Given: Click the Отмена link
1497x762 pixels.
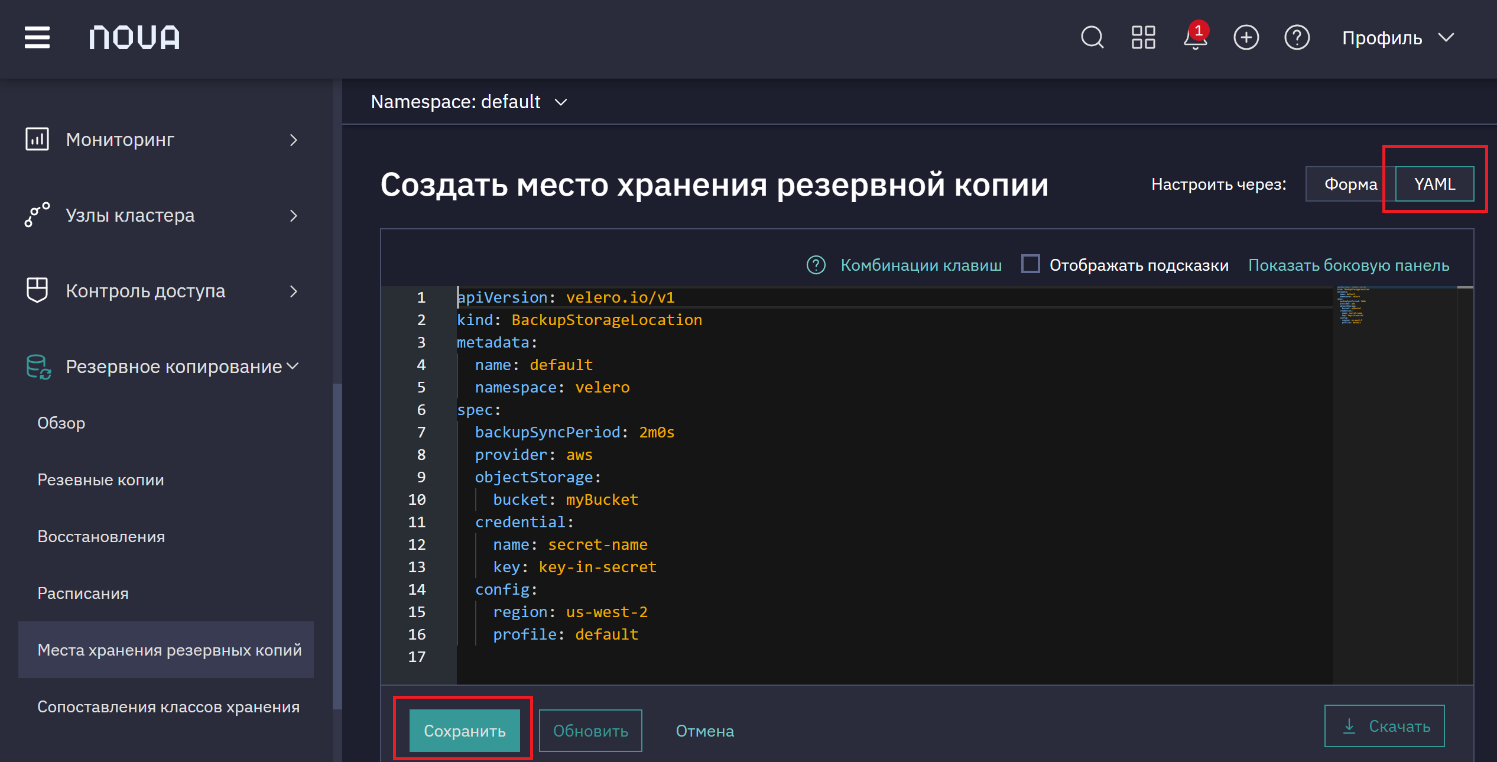Looking at the screenshot, I should pyautogui.click(x=704, y=731).
